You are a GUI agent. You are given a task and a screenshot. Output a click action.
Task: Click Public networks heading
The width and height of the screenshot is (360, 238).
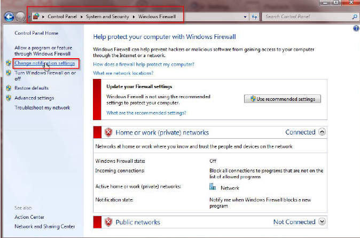pyautogui.click(x=138, y=222)
